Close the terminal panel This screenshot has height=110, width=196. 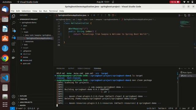tap(193, 68)
